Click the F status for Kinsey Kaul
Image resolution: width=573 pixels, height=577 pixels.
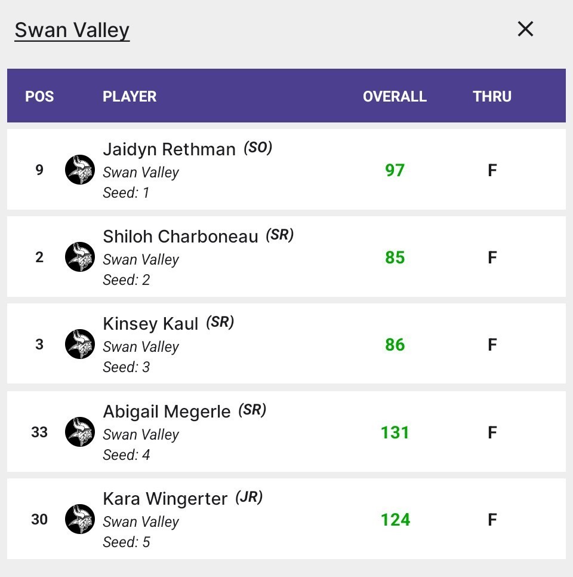(492, 344)
